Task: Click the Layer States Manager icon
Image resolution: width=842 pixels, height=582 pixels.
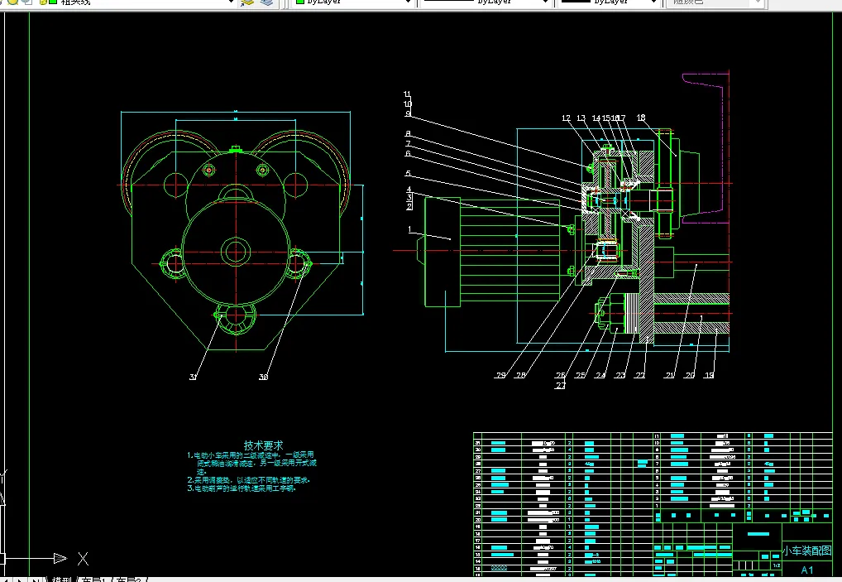Action: [267, 2]
